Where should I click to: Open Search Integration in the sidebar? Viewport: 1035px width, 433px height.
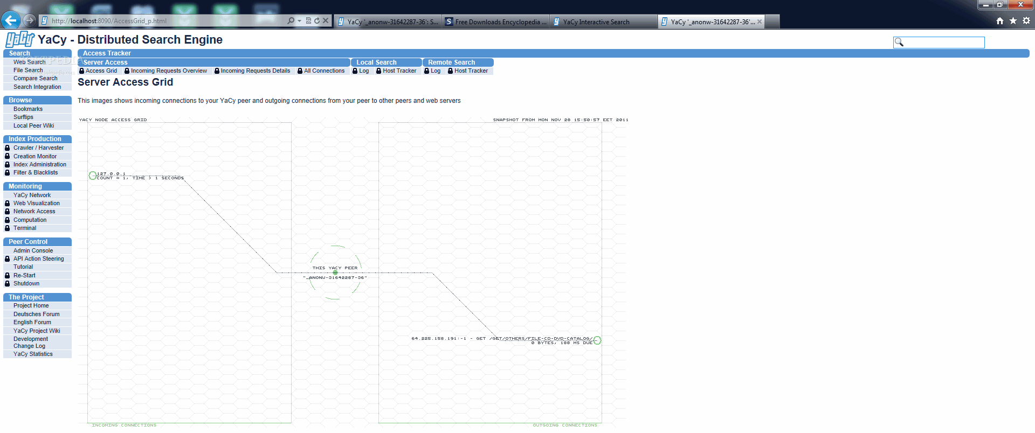click(x=37, y=87)
